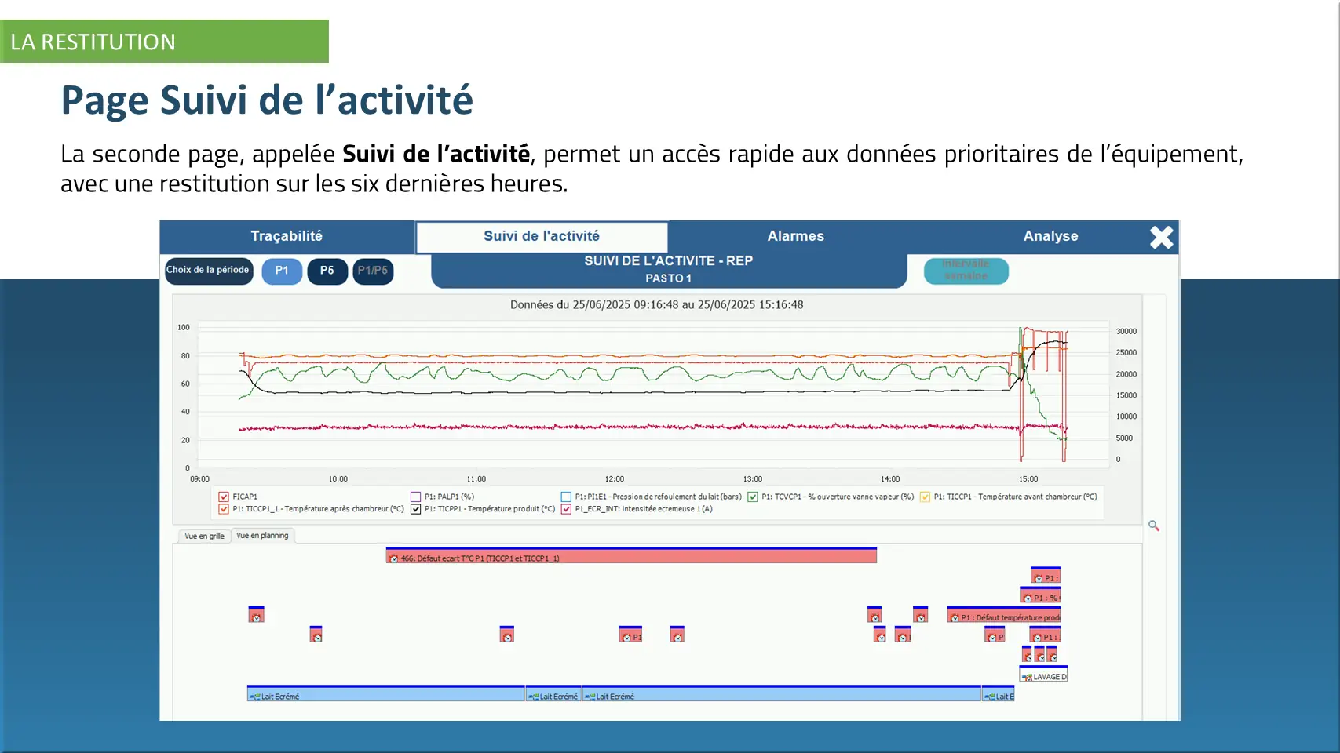The width and height of the screenshot is (1340, 753).
Task: Click the Intervalle semaine button
Action: [966, 271]
